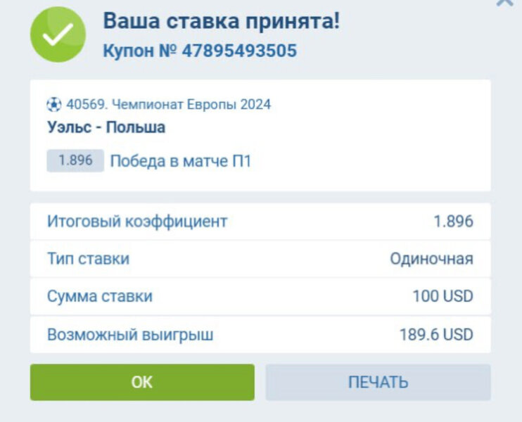This screenshot has height=422, width=522.
Task: Click the Победа в матче П1 text
Action: 181,161
